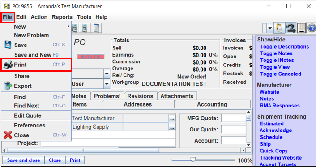Open the File menu
This screenshot has height=168, width=316.
point(8,17)
